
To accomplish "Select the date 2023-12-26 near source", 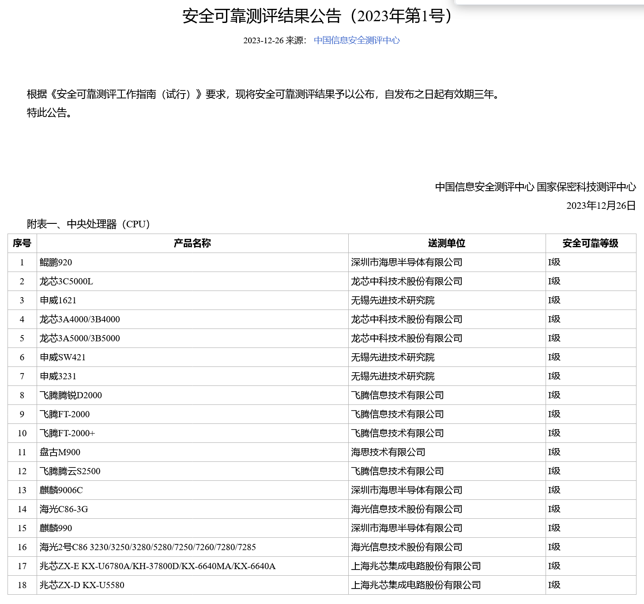I will pos(263,41).
